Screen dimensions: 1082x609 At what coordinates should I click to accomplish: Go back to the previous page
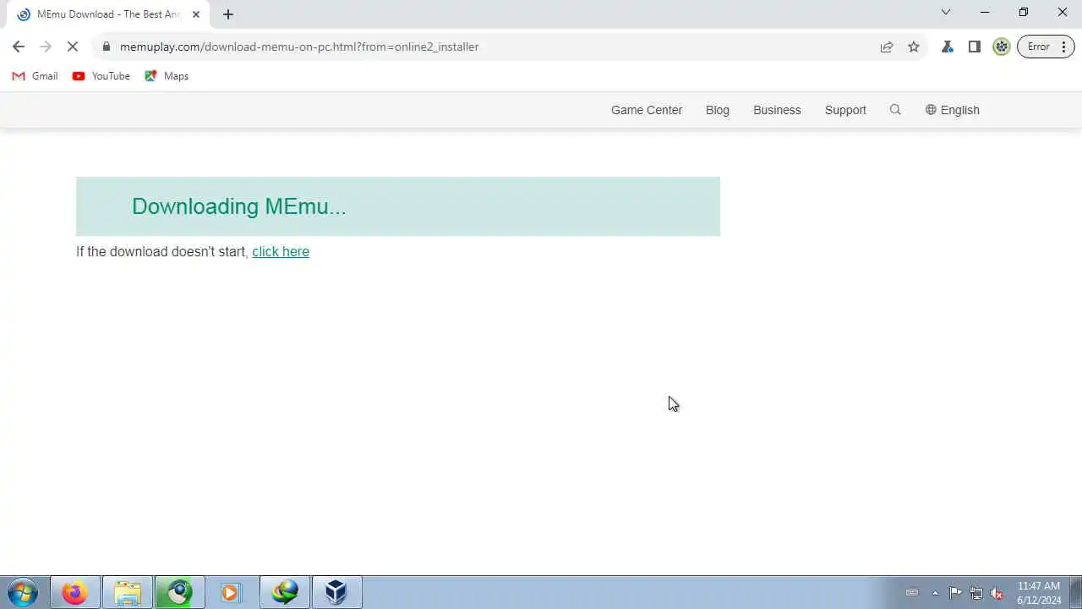[x=19, y=47]
